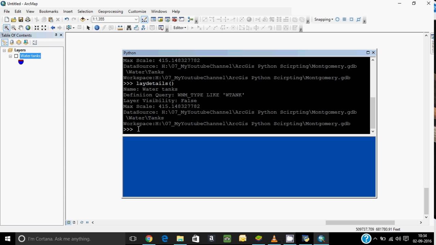Launch the ModelBuilder window
Screen dimensions: 436x245
[190, 19]
